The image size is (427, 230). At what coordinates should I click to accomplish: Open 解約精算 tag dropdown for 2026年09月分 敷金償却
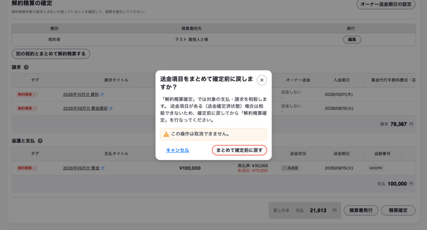point(27,109)
